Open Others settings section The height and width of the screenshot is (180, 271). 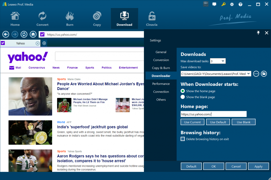tap(161, 100)
